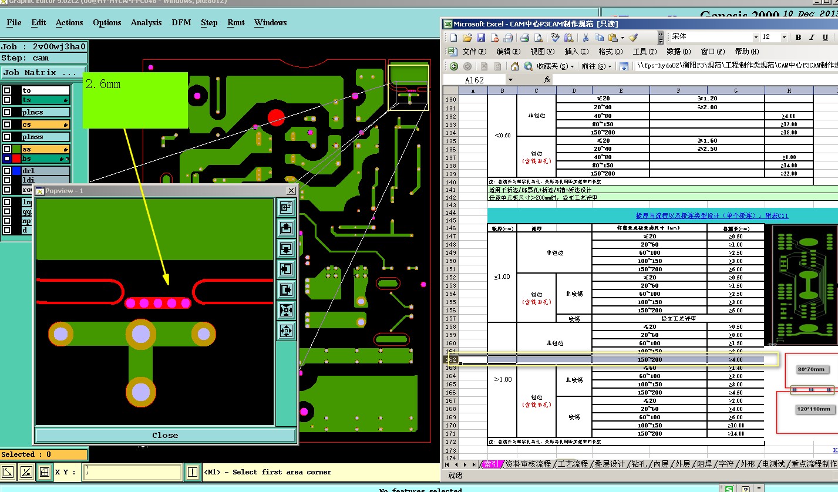This screenshot has height=492, width=838.
Task: Select layer name 'ss' in layer list
Action: (x=46, y=149)
